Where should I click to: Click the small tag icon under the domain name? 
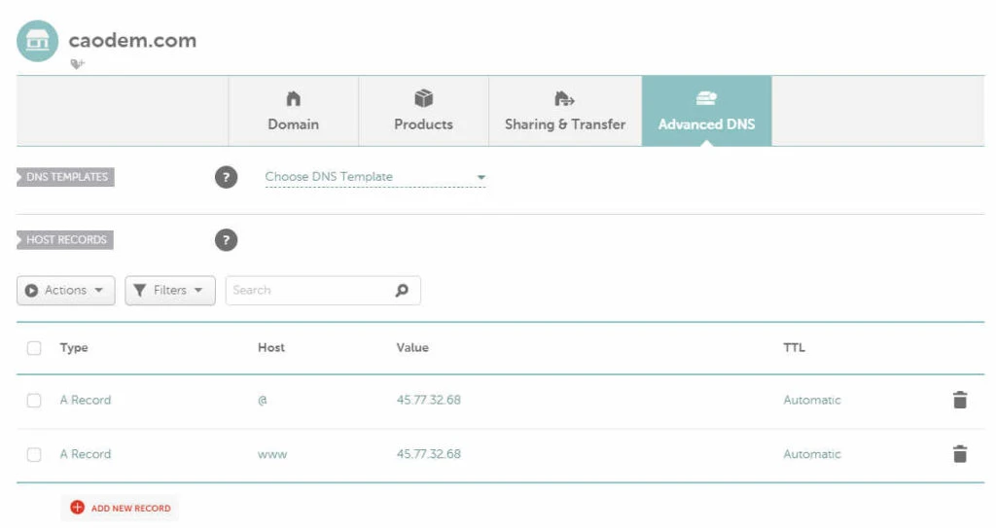coord(78,64)
